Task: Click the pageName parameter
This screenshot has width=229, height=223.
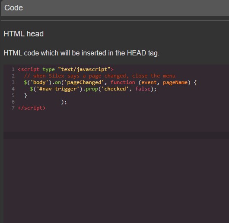Action: point(175,82)
